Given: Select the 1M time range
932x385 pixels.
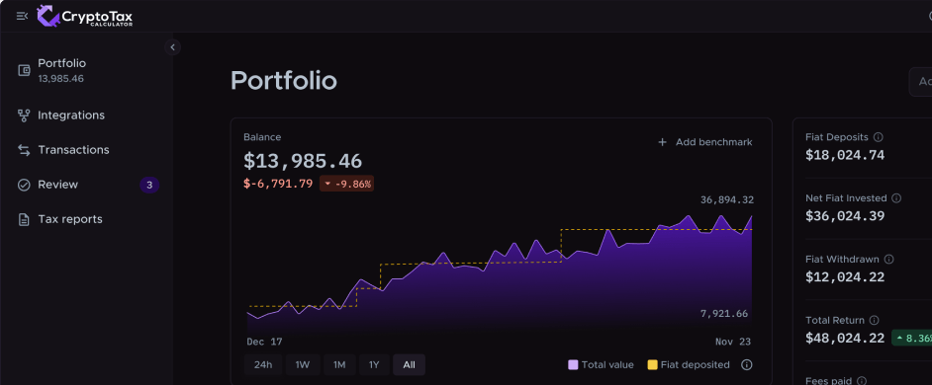Looking at the screenshot, I should [339, 365].
